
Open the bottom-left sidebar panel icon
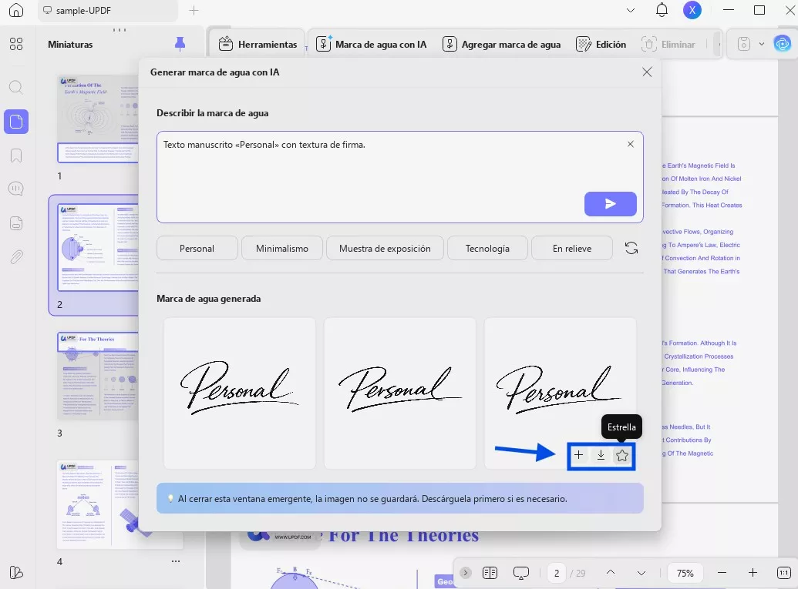16,573
